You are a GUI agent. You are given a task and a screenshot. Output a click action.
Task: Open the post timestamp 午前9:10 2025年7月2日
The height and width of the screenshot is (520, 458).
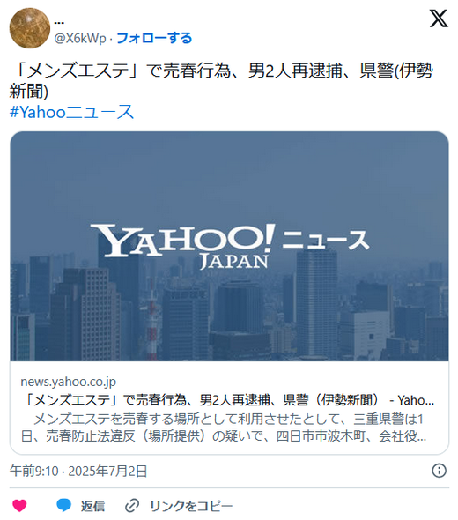tap(78, 471)
